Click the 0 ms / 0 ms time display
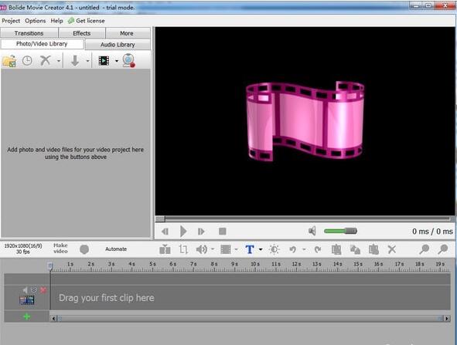 click(432, 232)
